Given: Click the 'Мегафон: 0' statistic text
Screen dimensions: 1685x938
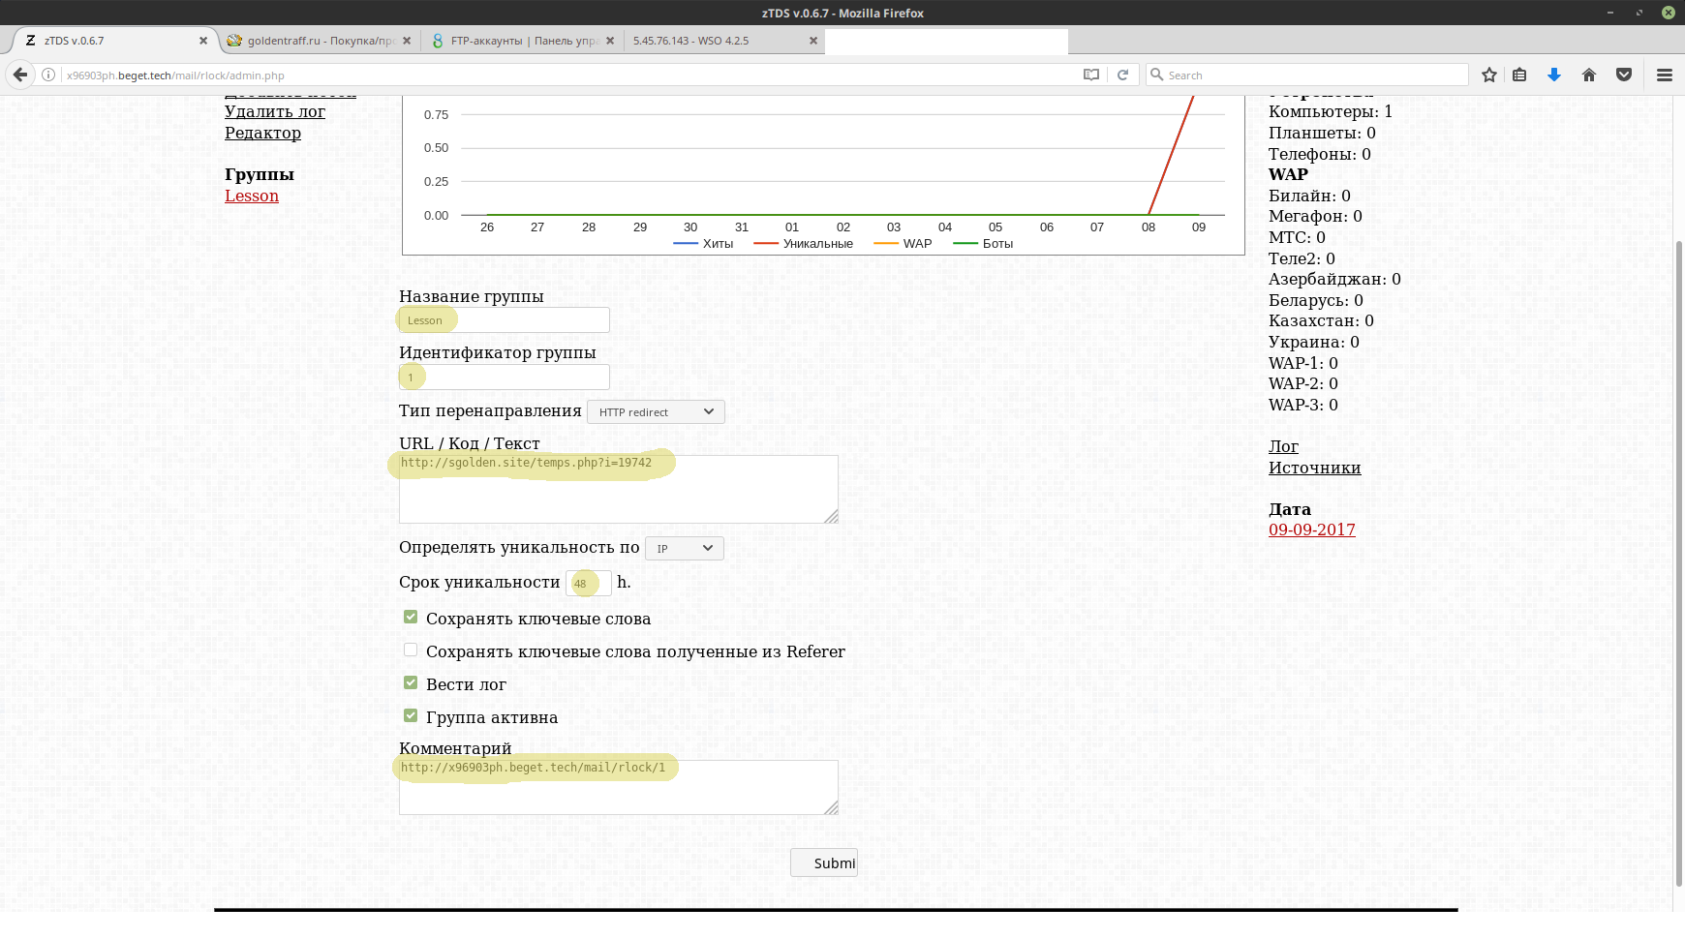Looking at the screenshot, I should coord(1315,216).
